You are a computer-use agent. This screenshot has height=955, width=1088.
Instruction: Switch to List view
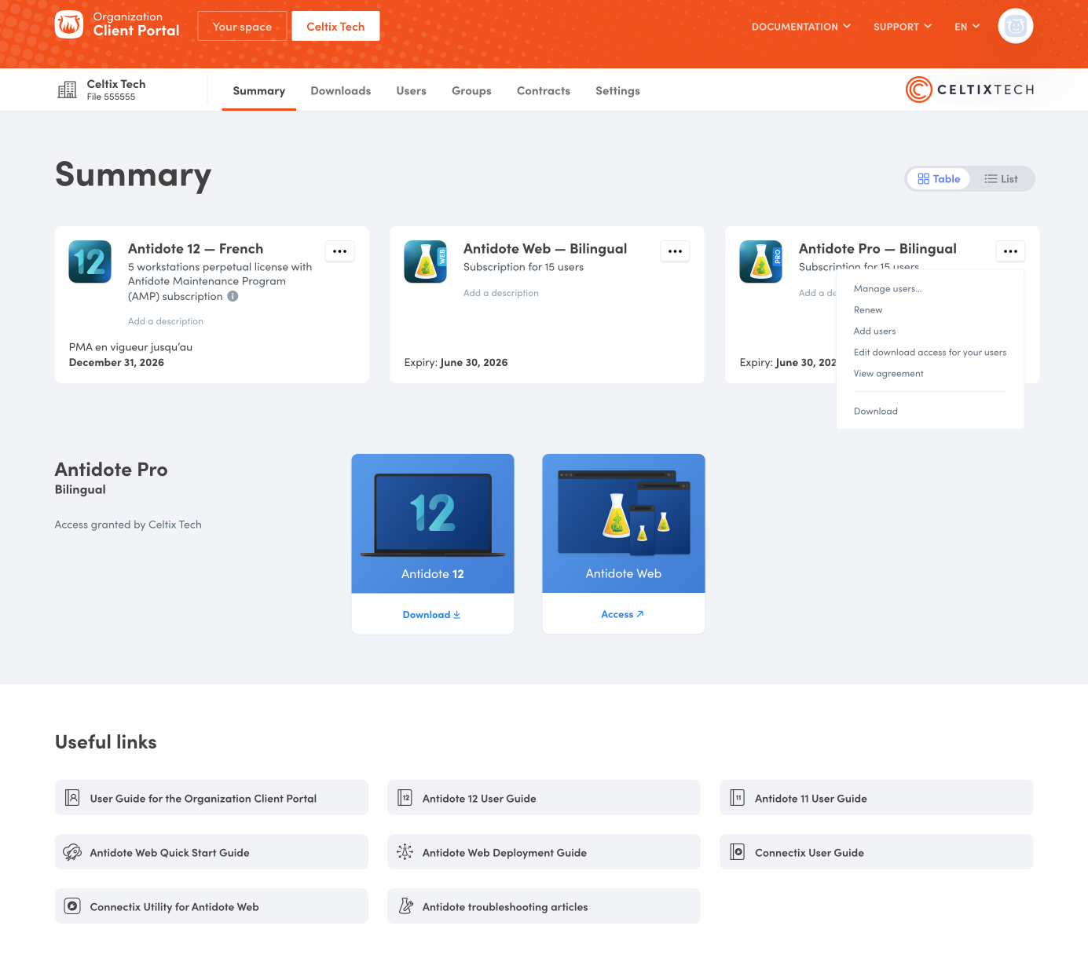click(1001, 179)
